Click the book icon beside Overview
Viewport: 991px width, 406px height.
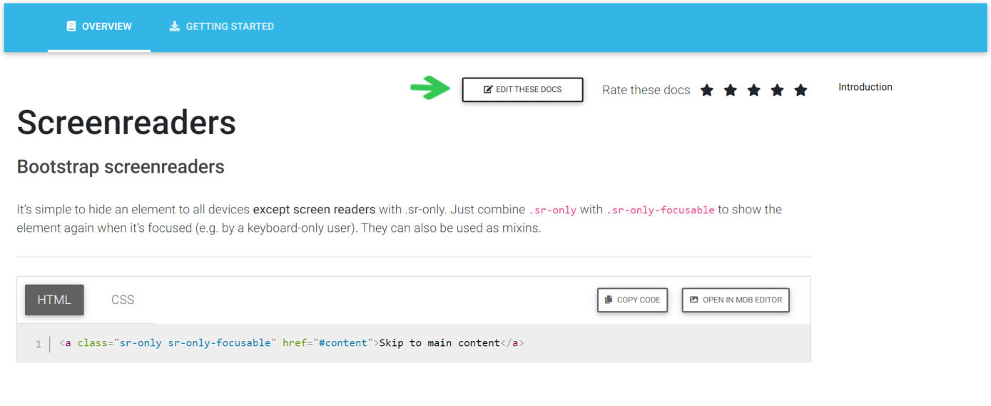coord(71,26)
